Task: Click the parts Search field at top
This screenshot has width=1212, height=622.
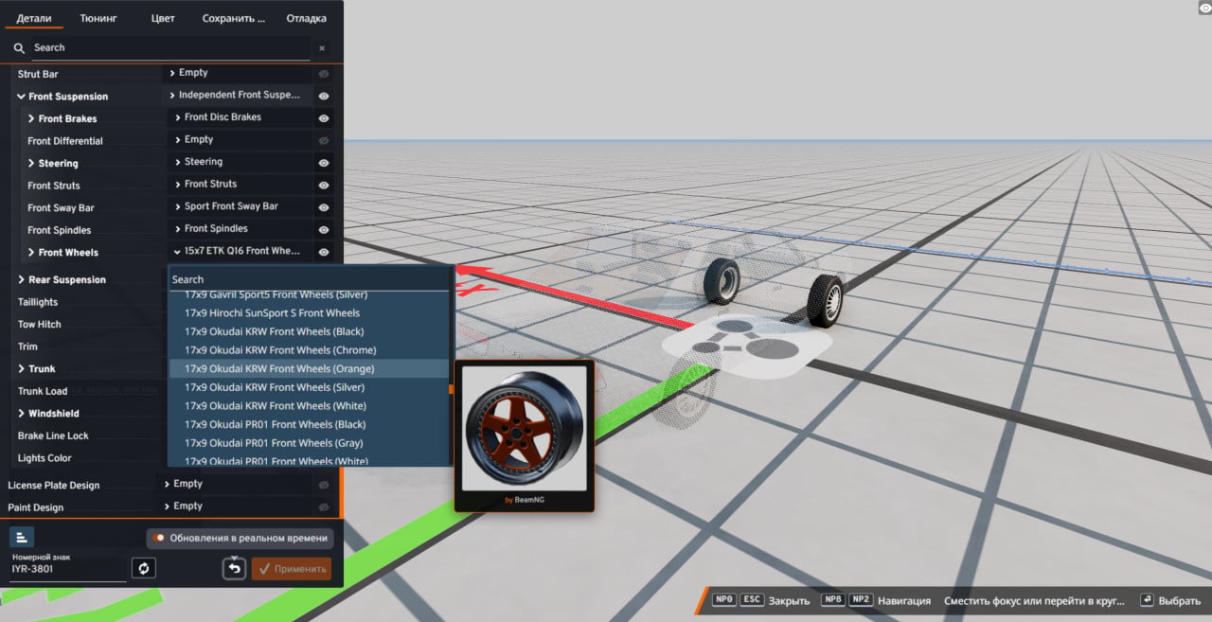Action: click(x=170, y=47)
